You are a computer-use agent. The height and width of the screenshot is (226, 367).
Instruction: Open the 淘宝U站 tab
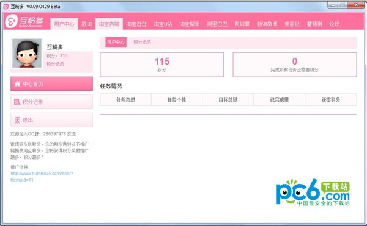[163, 24]
